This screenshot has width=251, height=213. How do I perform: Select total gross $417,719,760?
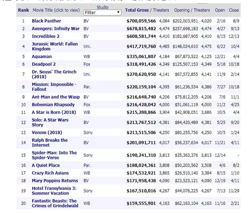click(x=141, y=46)
